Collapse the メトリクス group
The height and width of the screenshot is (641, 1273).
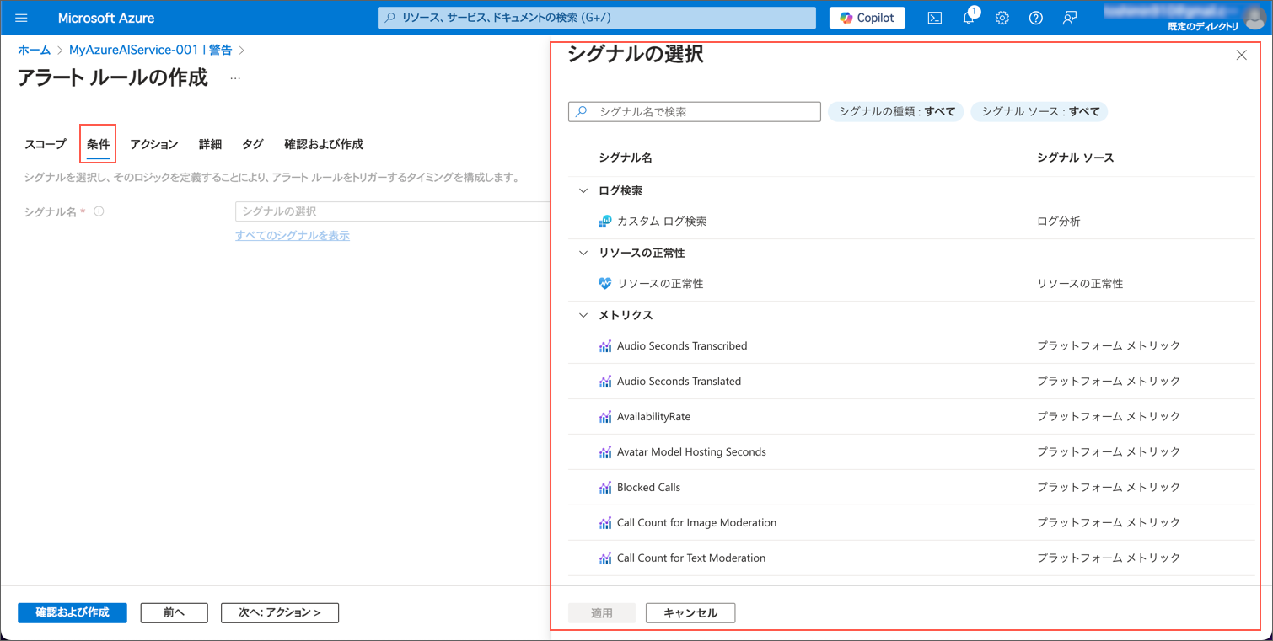click(x=583, y=316)
